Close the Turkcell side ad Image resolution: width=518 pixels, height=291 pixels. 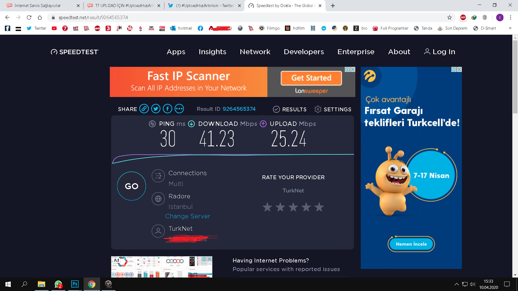pyautogui.click(x=459, y=70)
